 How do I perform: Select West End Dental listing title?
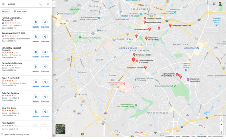pos(9,108)
